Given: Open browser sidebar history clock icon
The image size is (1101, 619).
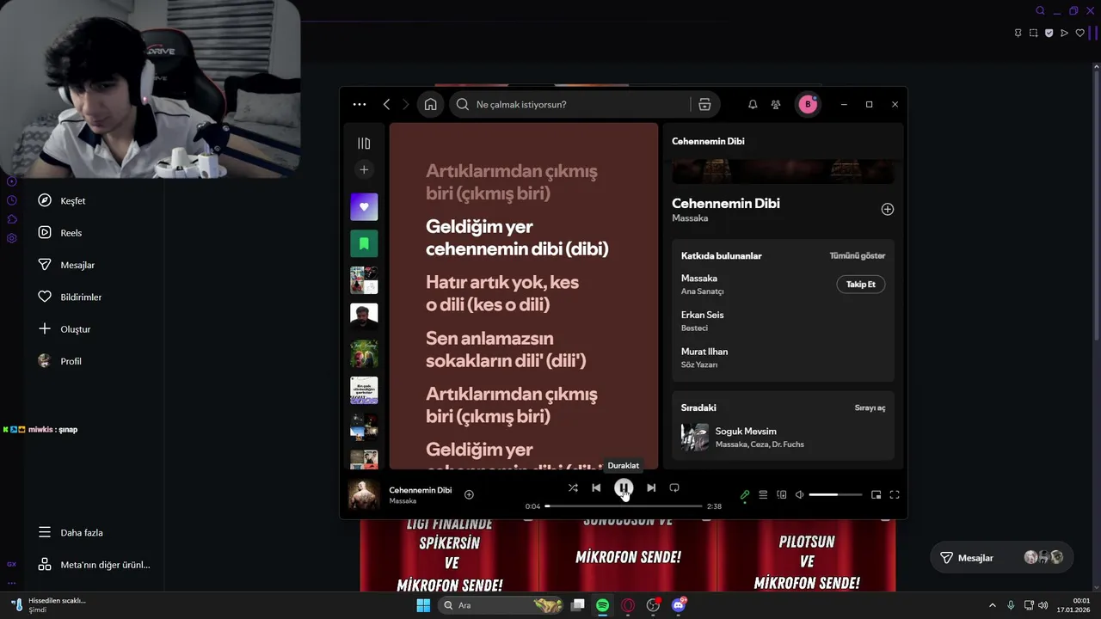Looking at the screenshot, I should (x=12, y=200).
